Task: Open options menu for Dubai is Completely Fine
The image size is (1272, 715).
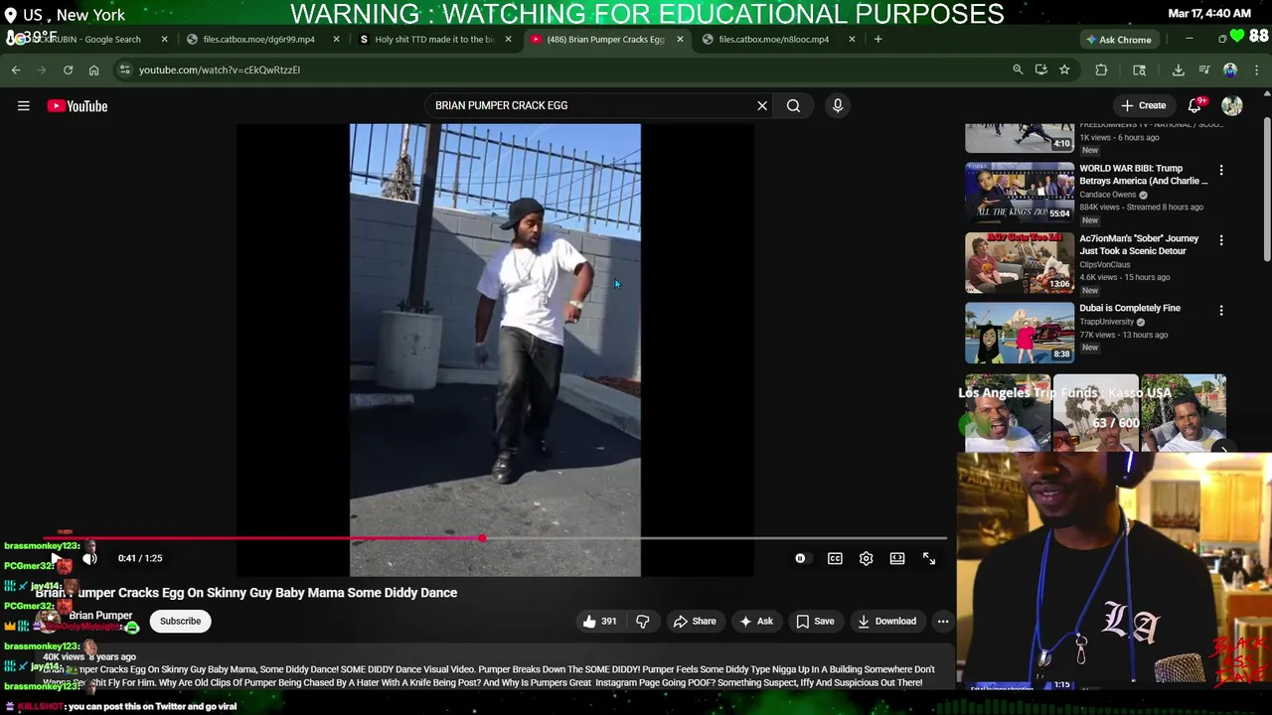Action: click(x=1221, y=310)
